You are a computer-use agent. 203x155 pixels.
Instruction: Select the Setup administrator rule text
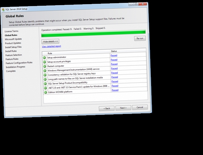56,57
